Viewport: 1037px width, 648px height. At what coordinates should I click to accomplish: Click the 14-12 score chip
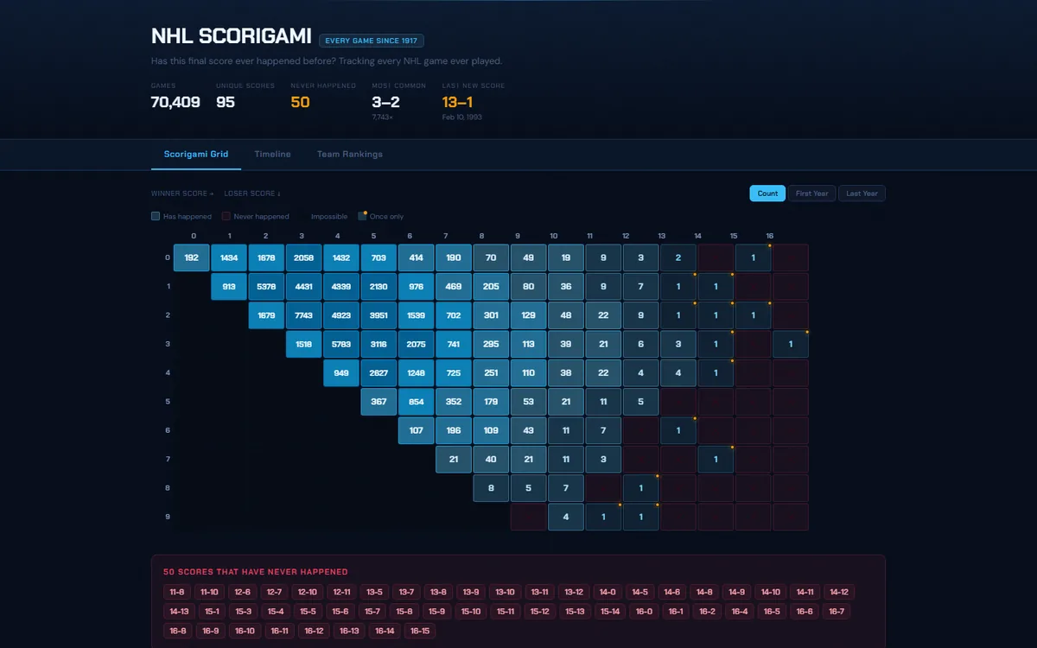(x=839, y=592)
